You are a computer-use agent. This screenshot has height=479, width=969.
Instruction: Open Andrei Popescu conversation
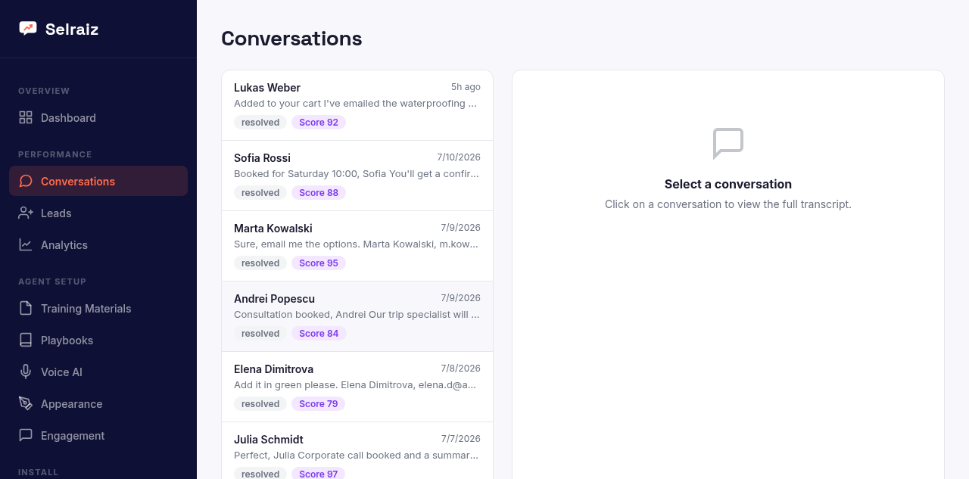[357, 316]
